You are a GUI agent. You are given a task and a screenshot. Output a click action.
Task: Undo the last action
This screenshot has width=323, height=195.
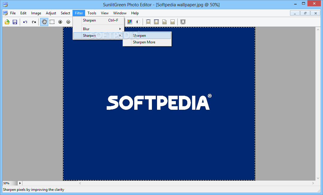coord(25,22)
